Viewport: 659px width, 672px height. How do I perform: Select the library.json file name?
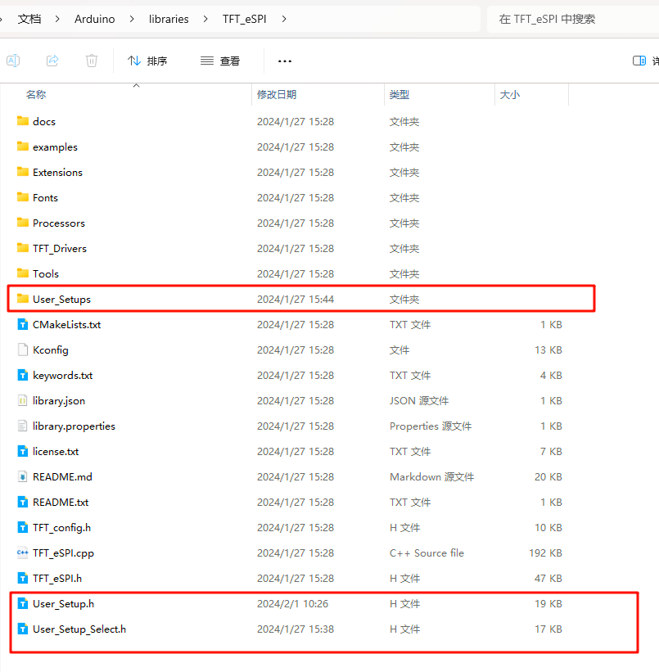point(59,401)
